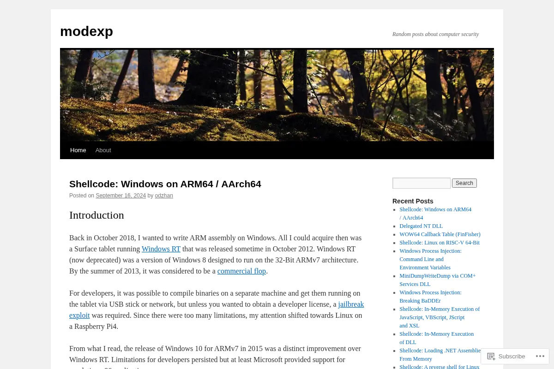
Task: Open Shellcode: In-Memory Execution of DLL post
Action: pyautogui.click(x=436, y=338)
